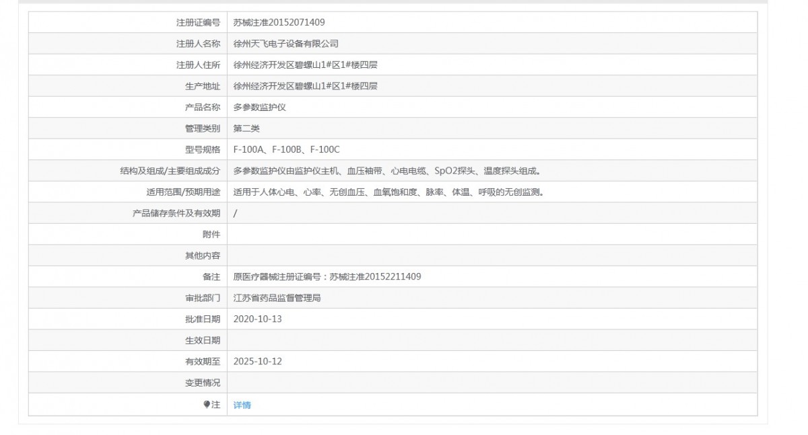The height and width of the screenshot is (435, 808).
Task: Click the 附件 label
Action: coord(211,234)
